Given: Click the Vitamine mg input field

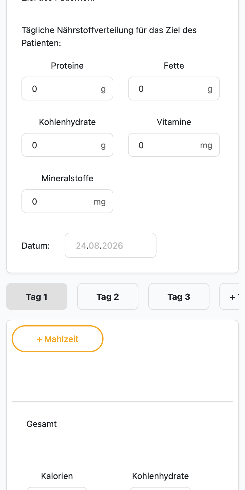Looking at the screenshot, I should [x=174, y=145].
